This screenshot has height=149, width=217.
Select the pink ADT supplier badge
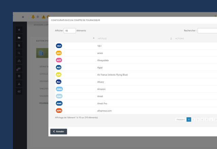coord(59,60)
